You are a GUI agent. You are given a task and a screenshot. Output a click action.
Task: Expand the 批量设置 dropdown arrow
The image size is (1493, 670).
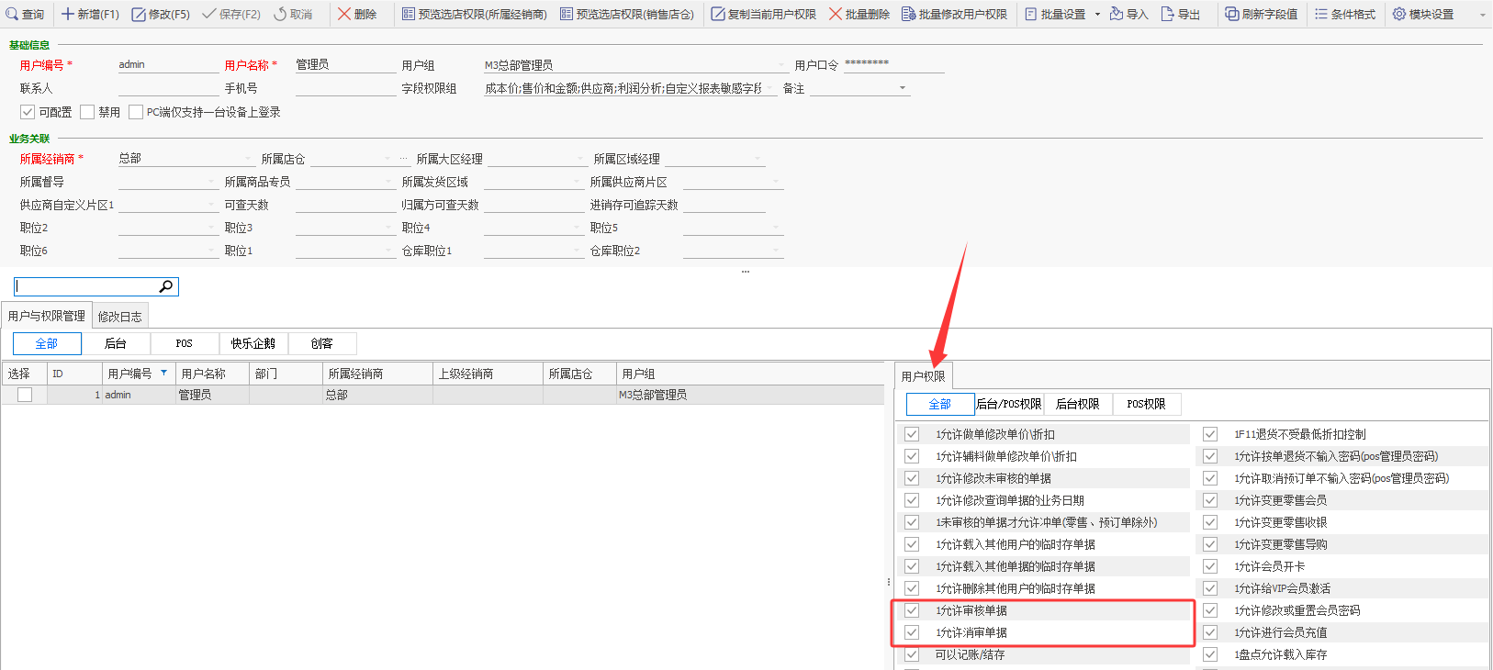[1097, 14]
